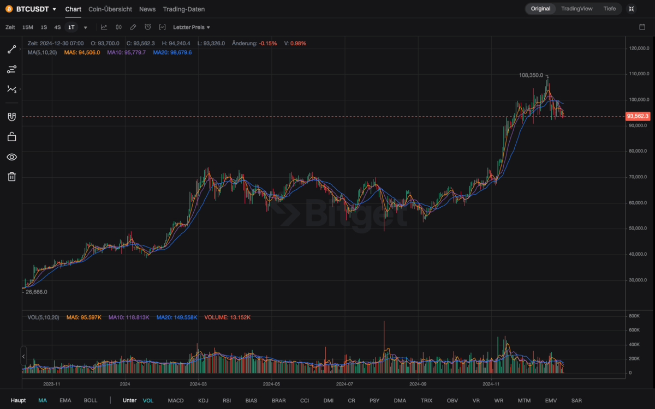Select the Original chart view

[541, 9]
